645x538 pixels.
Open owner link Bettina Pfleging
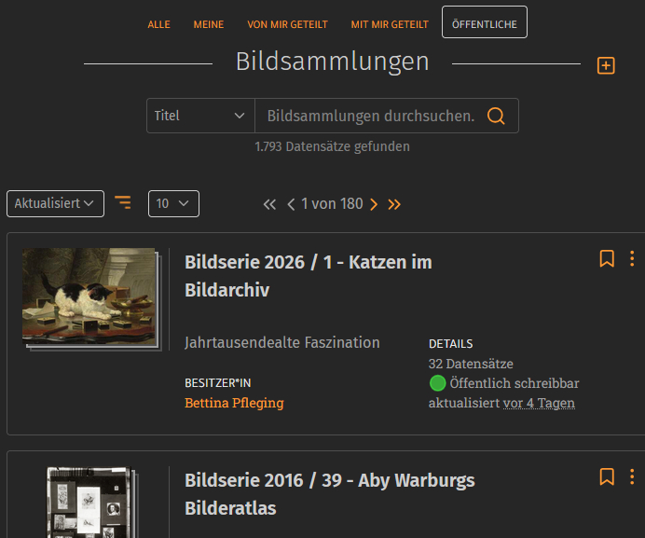pos(234,403)
